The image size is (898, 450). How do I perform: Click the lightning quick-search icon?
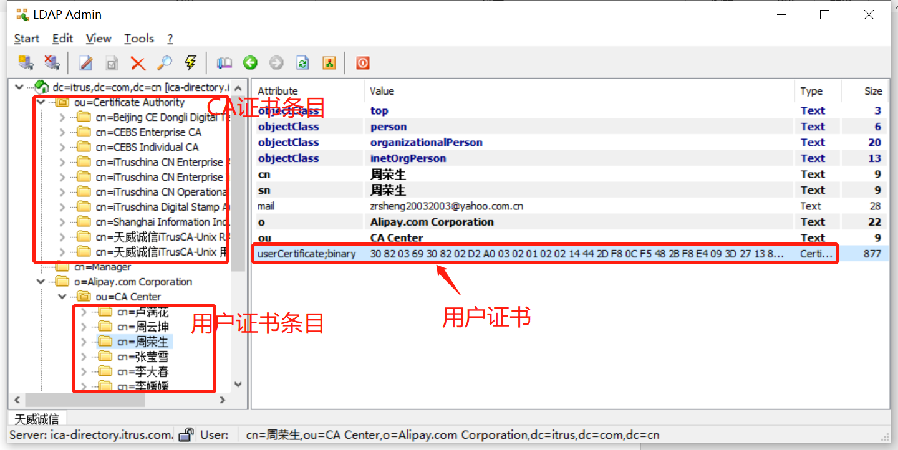[x=191, y=62]
